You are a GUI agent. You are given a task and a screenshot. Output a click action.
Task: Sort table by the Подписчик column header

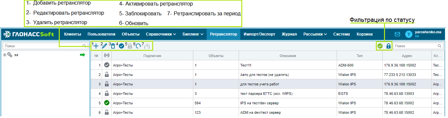(x=152, y=56)
